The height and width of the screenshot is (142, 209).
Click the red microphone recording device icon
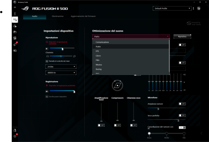click(47, 86)
